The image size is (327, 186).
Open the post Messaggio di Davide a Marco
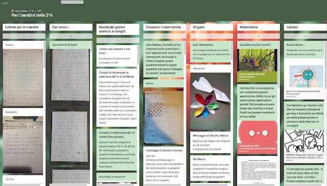(x=210, y=143)
